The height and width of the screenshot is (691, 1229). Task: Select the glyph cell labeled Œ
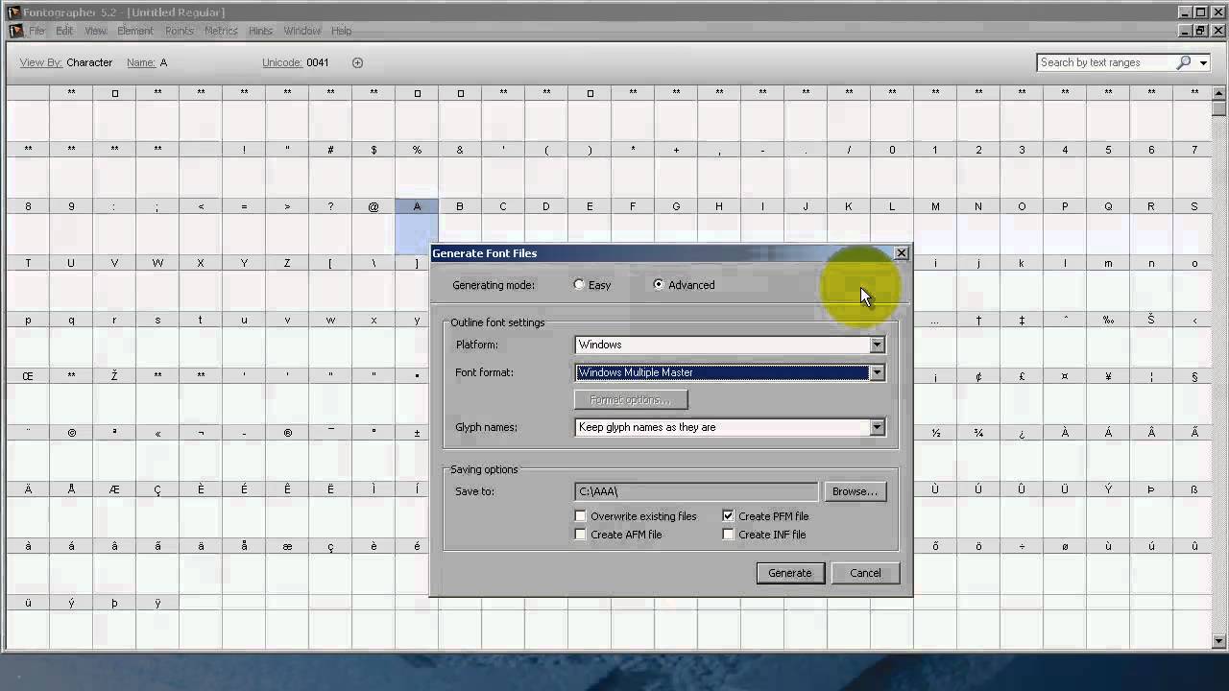(28, 396)
